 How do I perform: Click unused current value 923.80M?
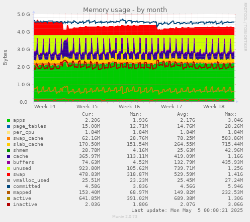pos(90,168)
